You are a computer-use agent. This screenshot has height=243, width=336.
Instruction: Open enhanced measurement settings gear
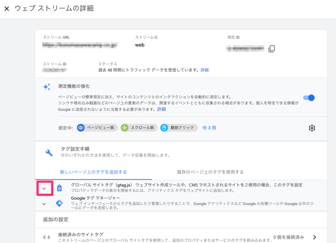[x=312, y=128]
